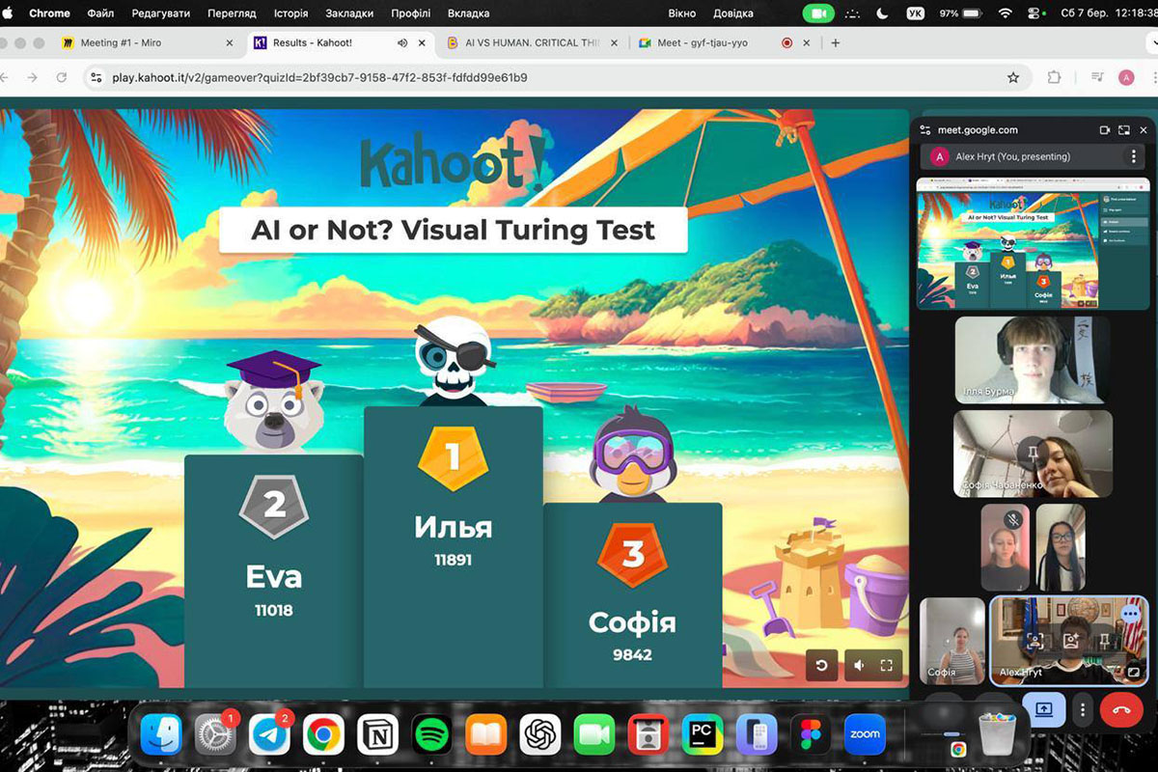This screenshot has height=772, width=1158.
Task: Switch УК keyboard input source
Action: pyautogui.click(x=916, y=14)
